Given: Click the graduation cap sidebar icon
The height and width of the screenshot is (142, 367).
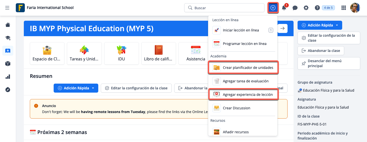Looking at the screenshot, I should coord(8,38).
